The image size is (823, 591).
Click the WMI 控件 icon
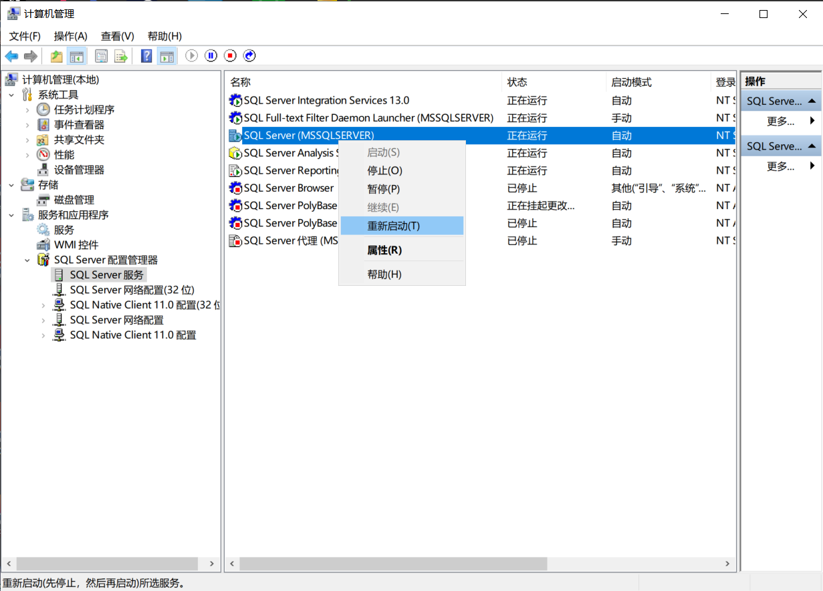(x=43, y=245)
